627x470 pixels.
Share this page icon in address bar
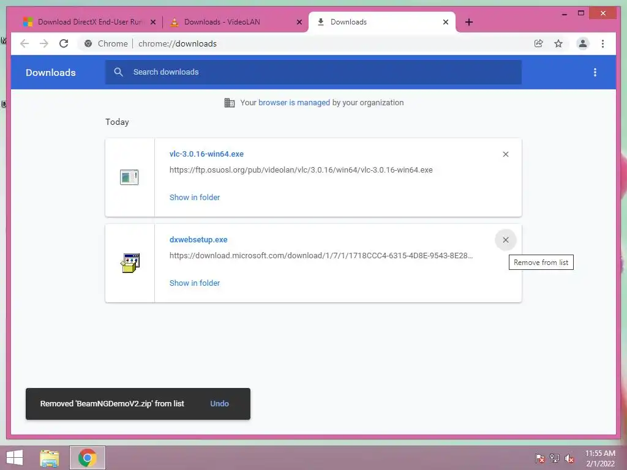click(x=539, y=43)
